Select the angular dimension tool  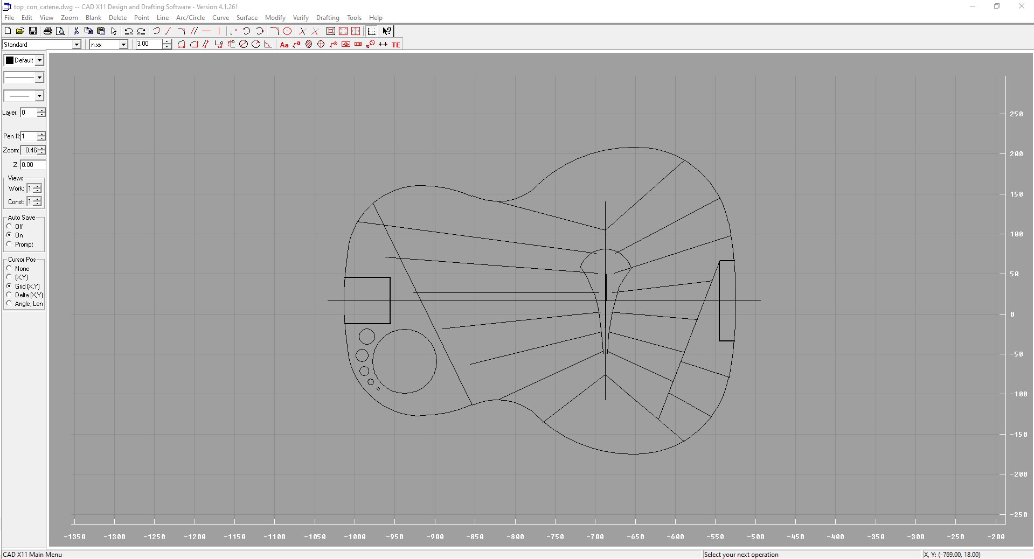pyautogui.click(x=268, y=45)
